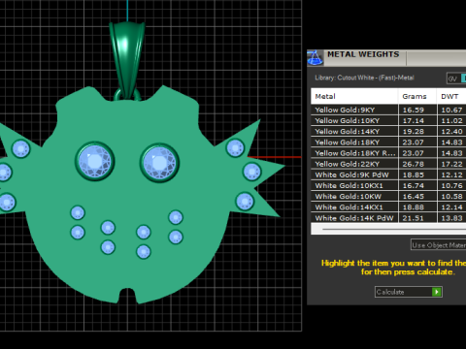Select the jump ring under the bail

coord(127,95)
